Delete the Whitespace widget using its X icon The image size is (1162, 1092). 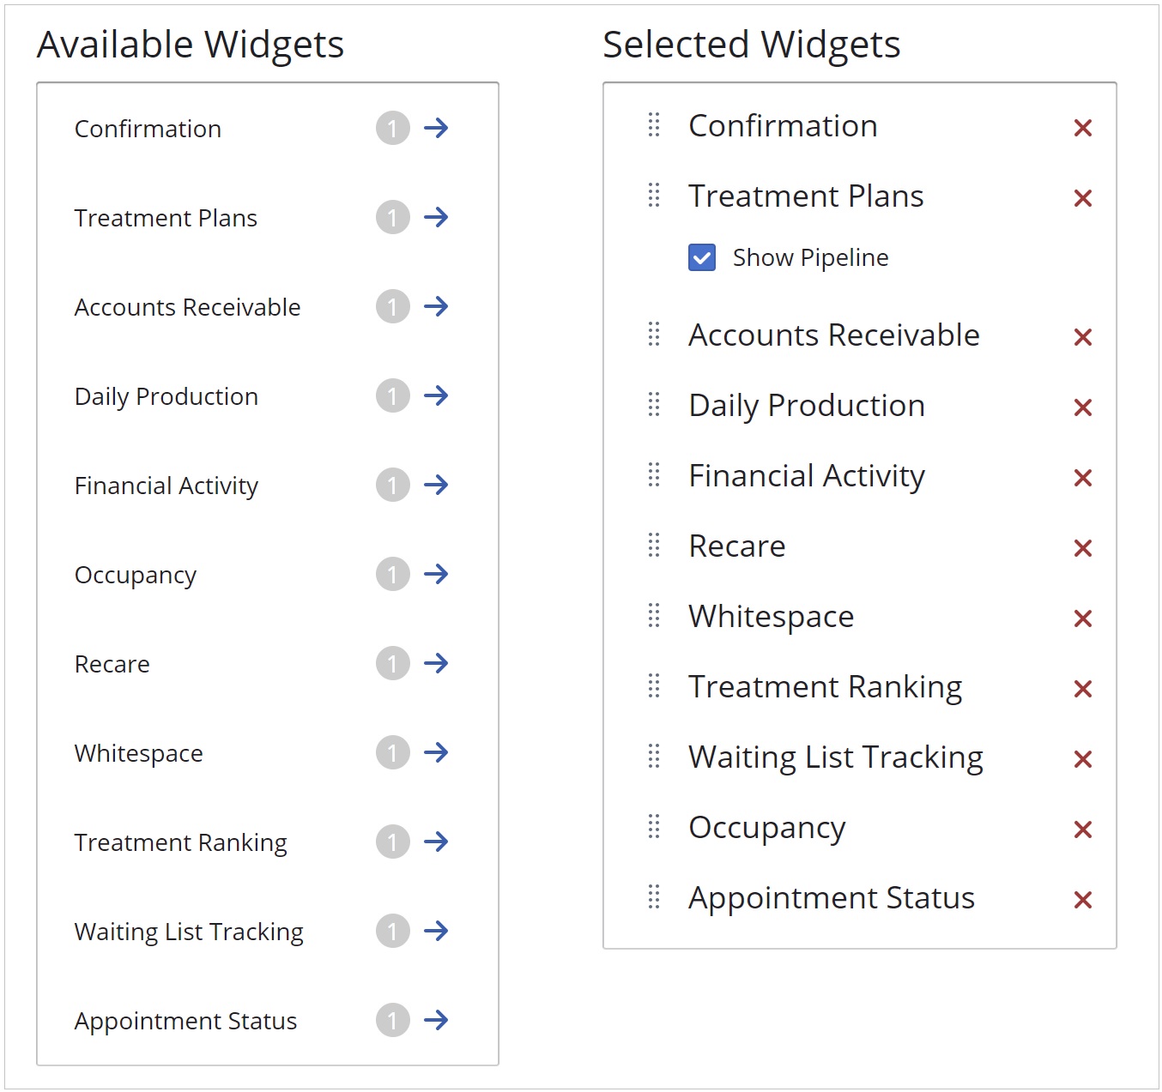[x=1082, y=618]
